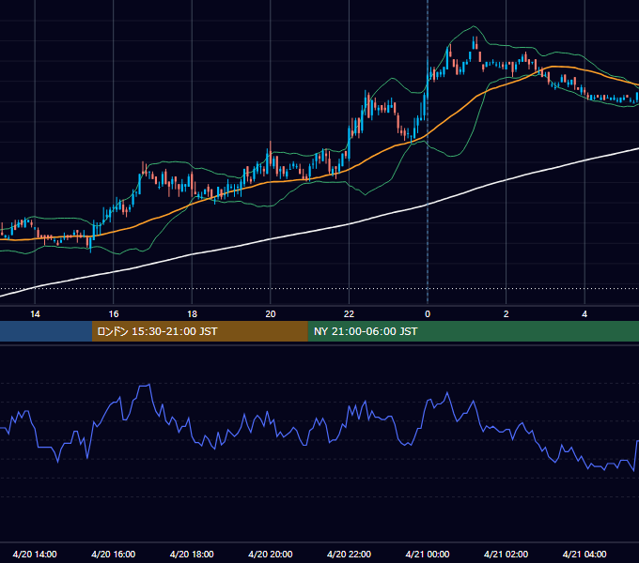The height and width of the screenshot is (563, 639).
Task: Click the 20 hour tick label
Action: [x=271, y=314]
